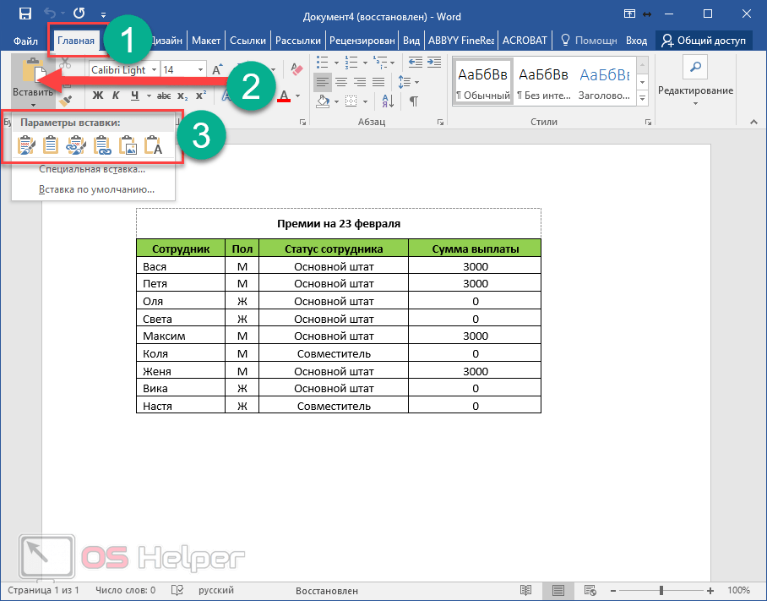Select the paste as Picture option icon
This screenshot has height=601, width=767.
128,147
